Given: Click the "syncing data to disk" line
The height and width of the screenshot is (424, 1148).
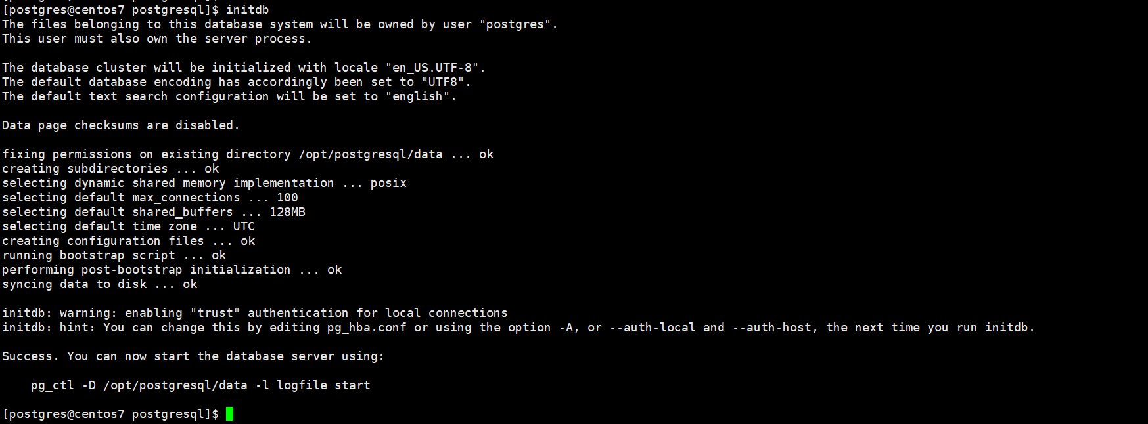Looking at the screenshot, I should pos(99,284).
